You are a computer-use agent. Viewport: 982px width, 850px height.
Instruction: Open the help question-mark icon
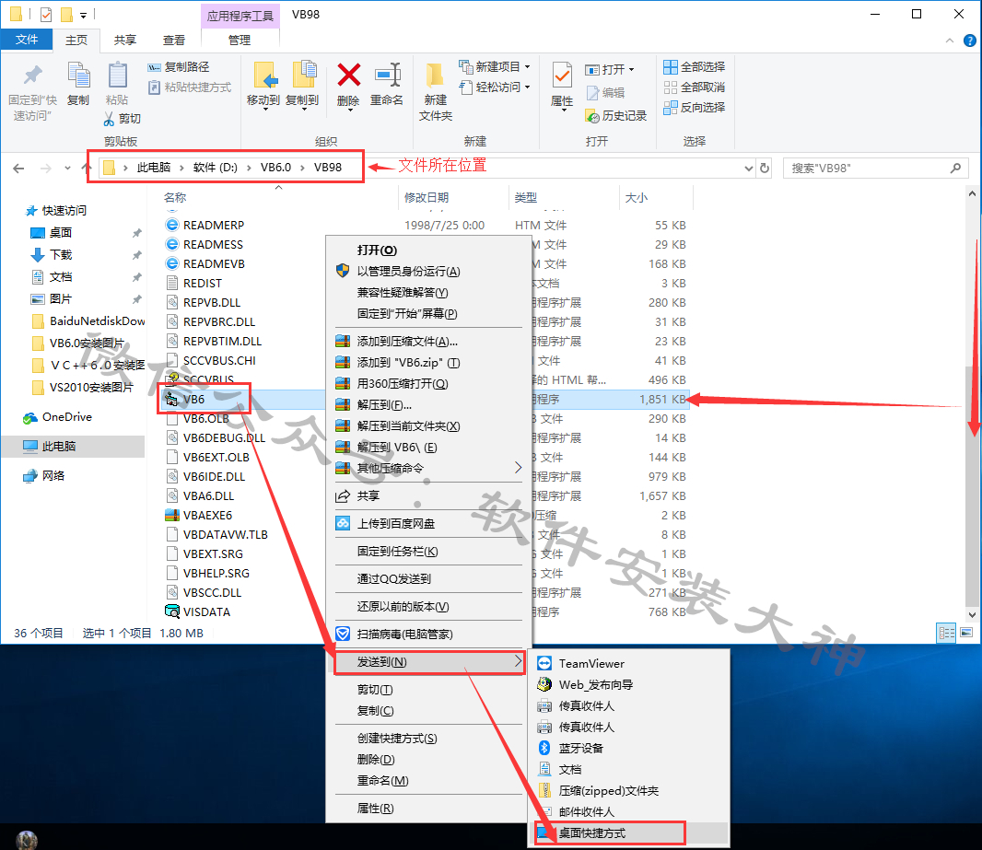coord(969,41)
